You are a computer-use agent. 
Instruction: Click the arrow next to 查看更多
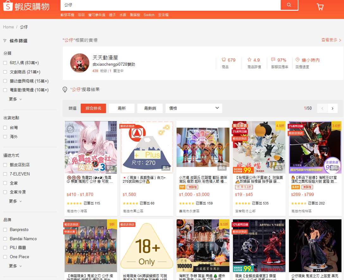(340, 40)
